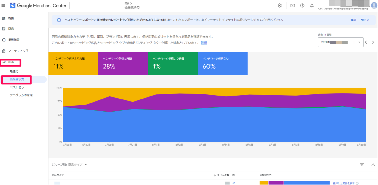Open the table filter icon
This screenshot has height=185, width=378.
(362, 165)
